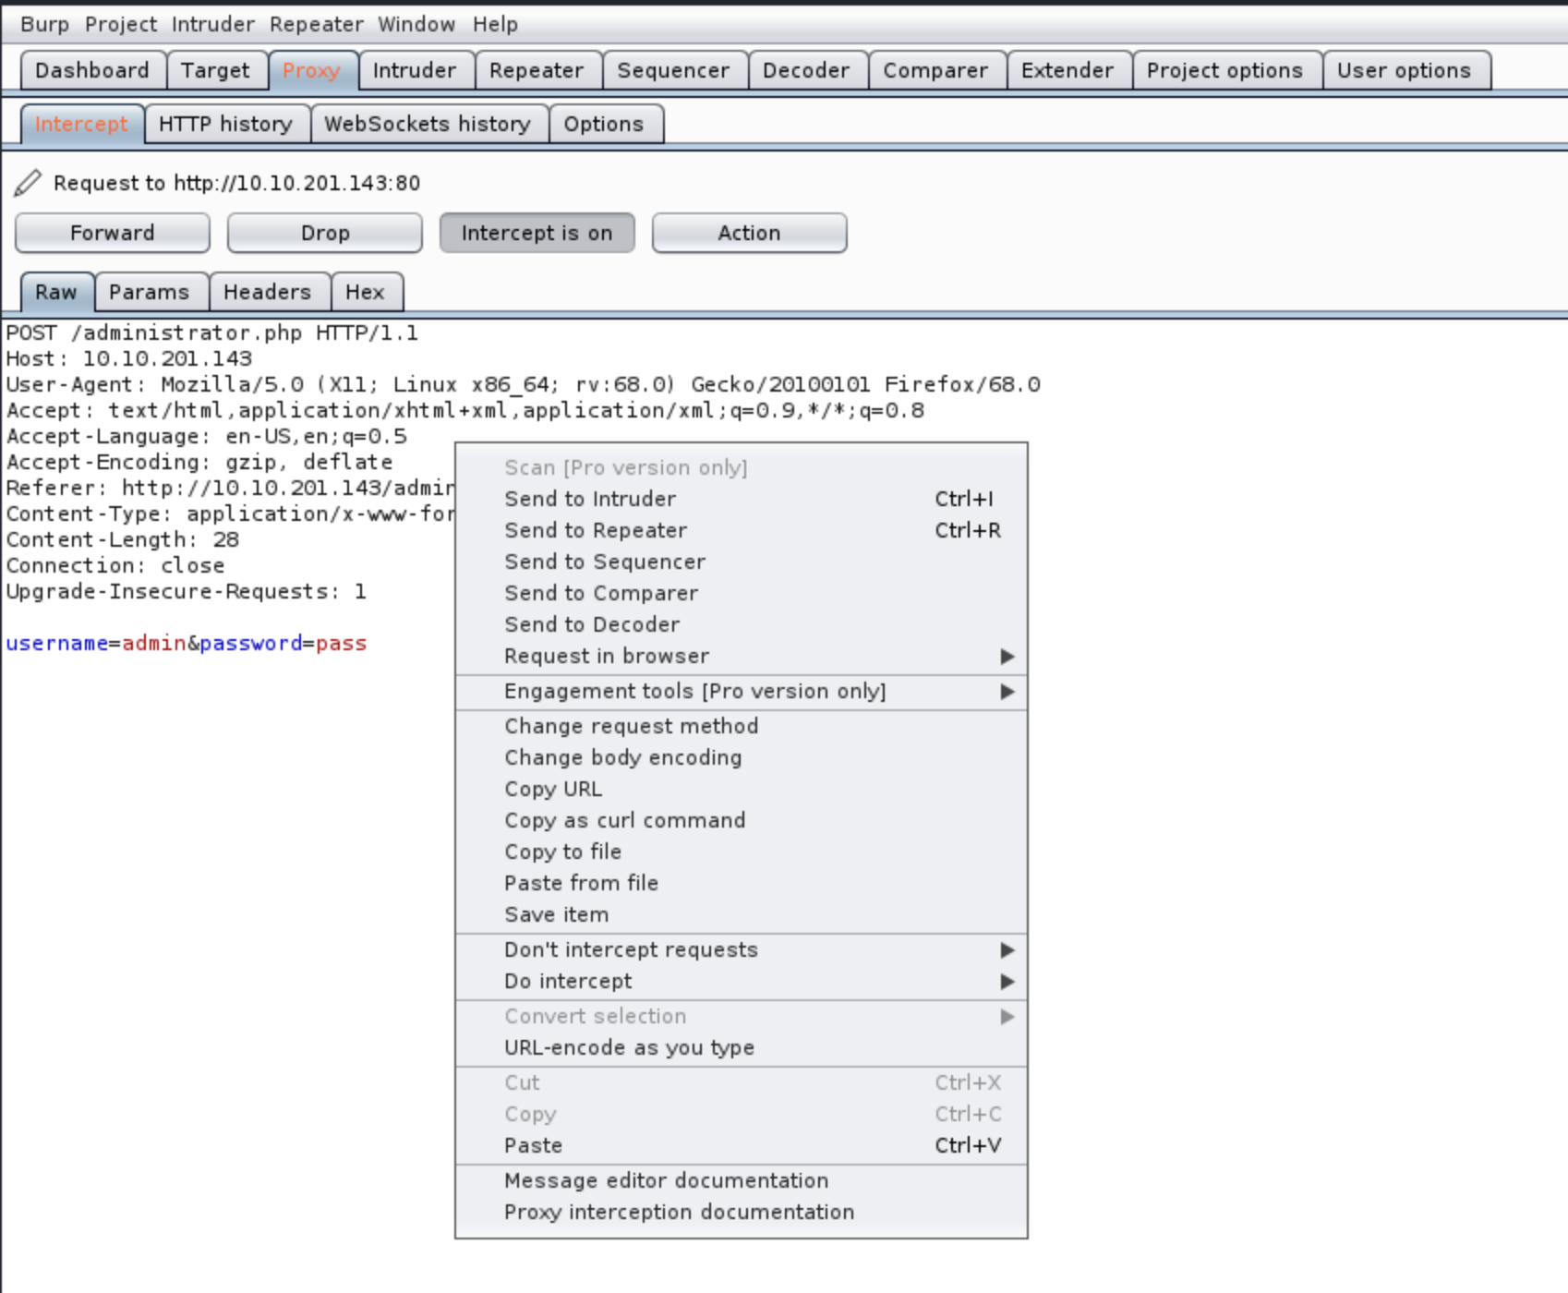Viewport: 1568px width, 1293px height.
Task: Toggle URL-encode as you type option
Action: pos(629,1047)
